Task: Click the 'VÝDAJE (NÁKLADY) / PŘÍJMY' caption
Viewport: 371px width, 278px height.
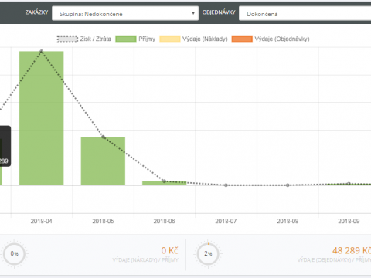Action: [145, 260]
